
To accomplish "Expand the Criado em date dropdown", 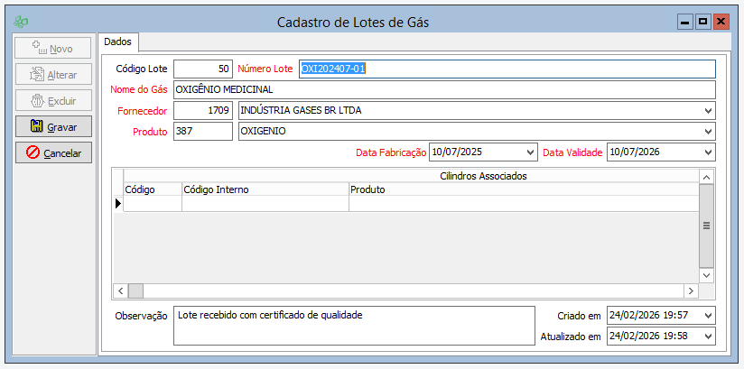I will [707, 315].
